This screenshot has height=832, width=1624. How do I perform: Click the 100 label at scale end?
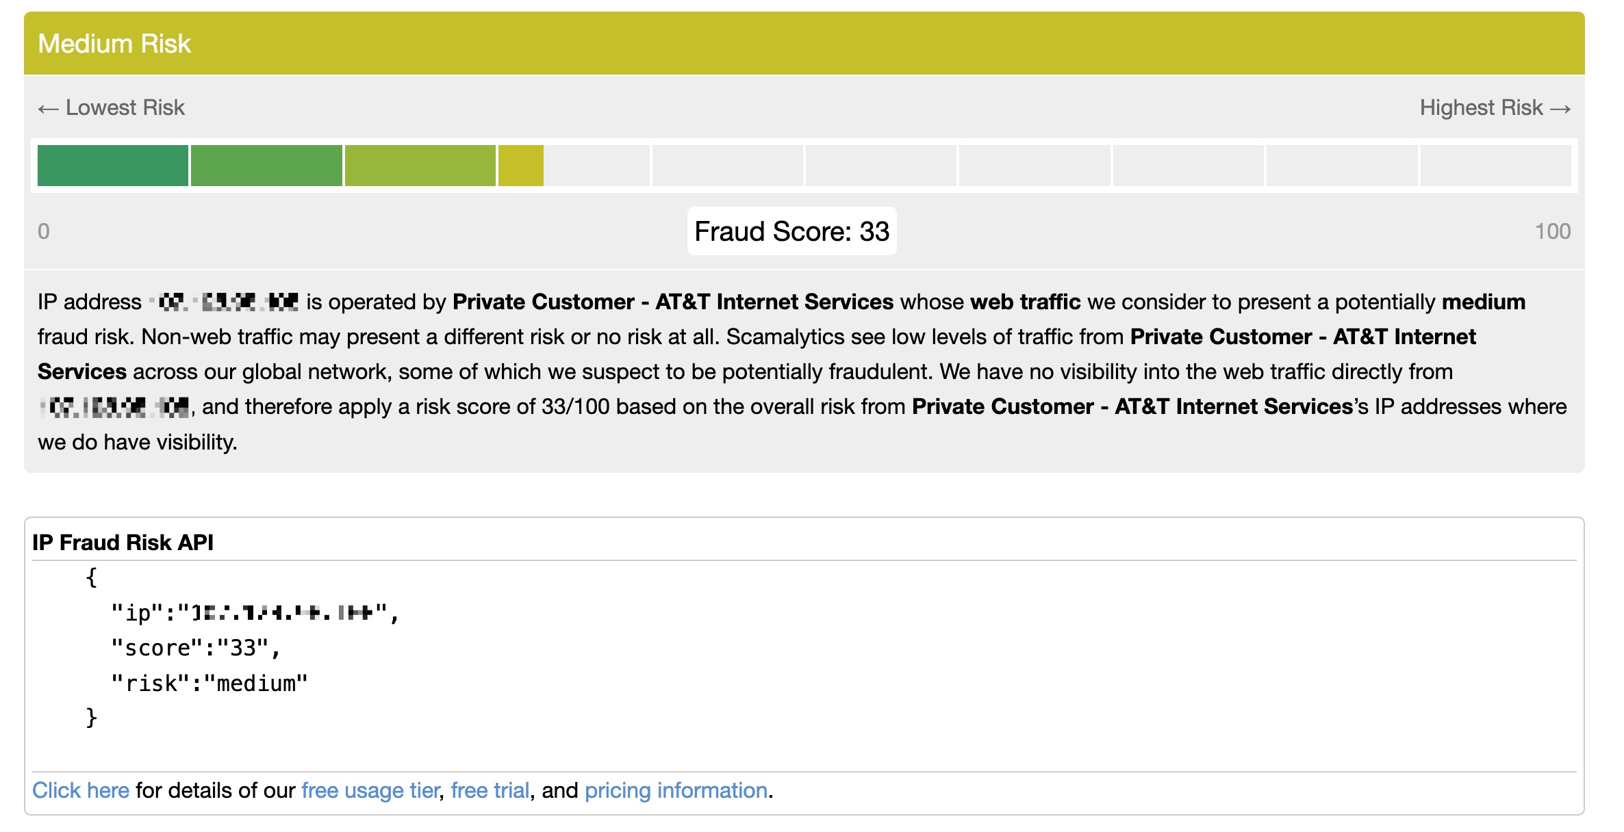(x=1552, y=231)
